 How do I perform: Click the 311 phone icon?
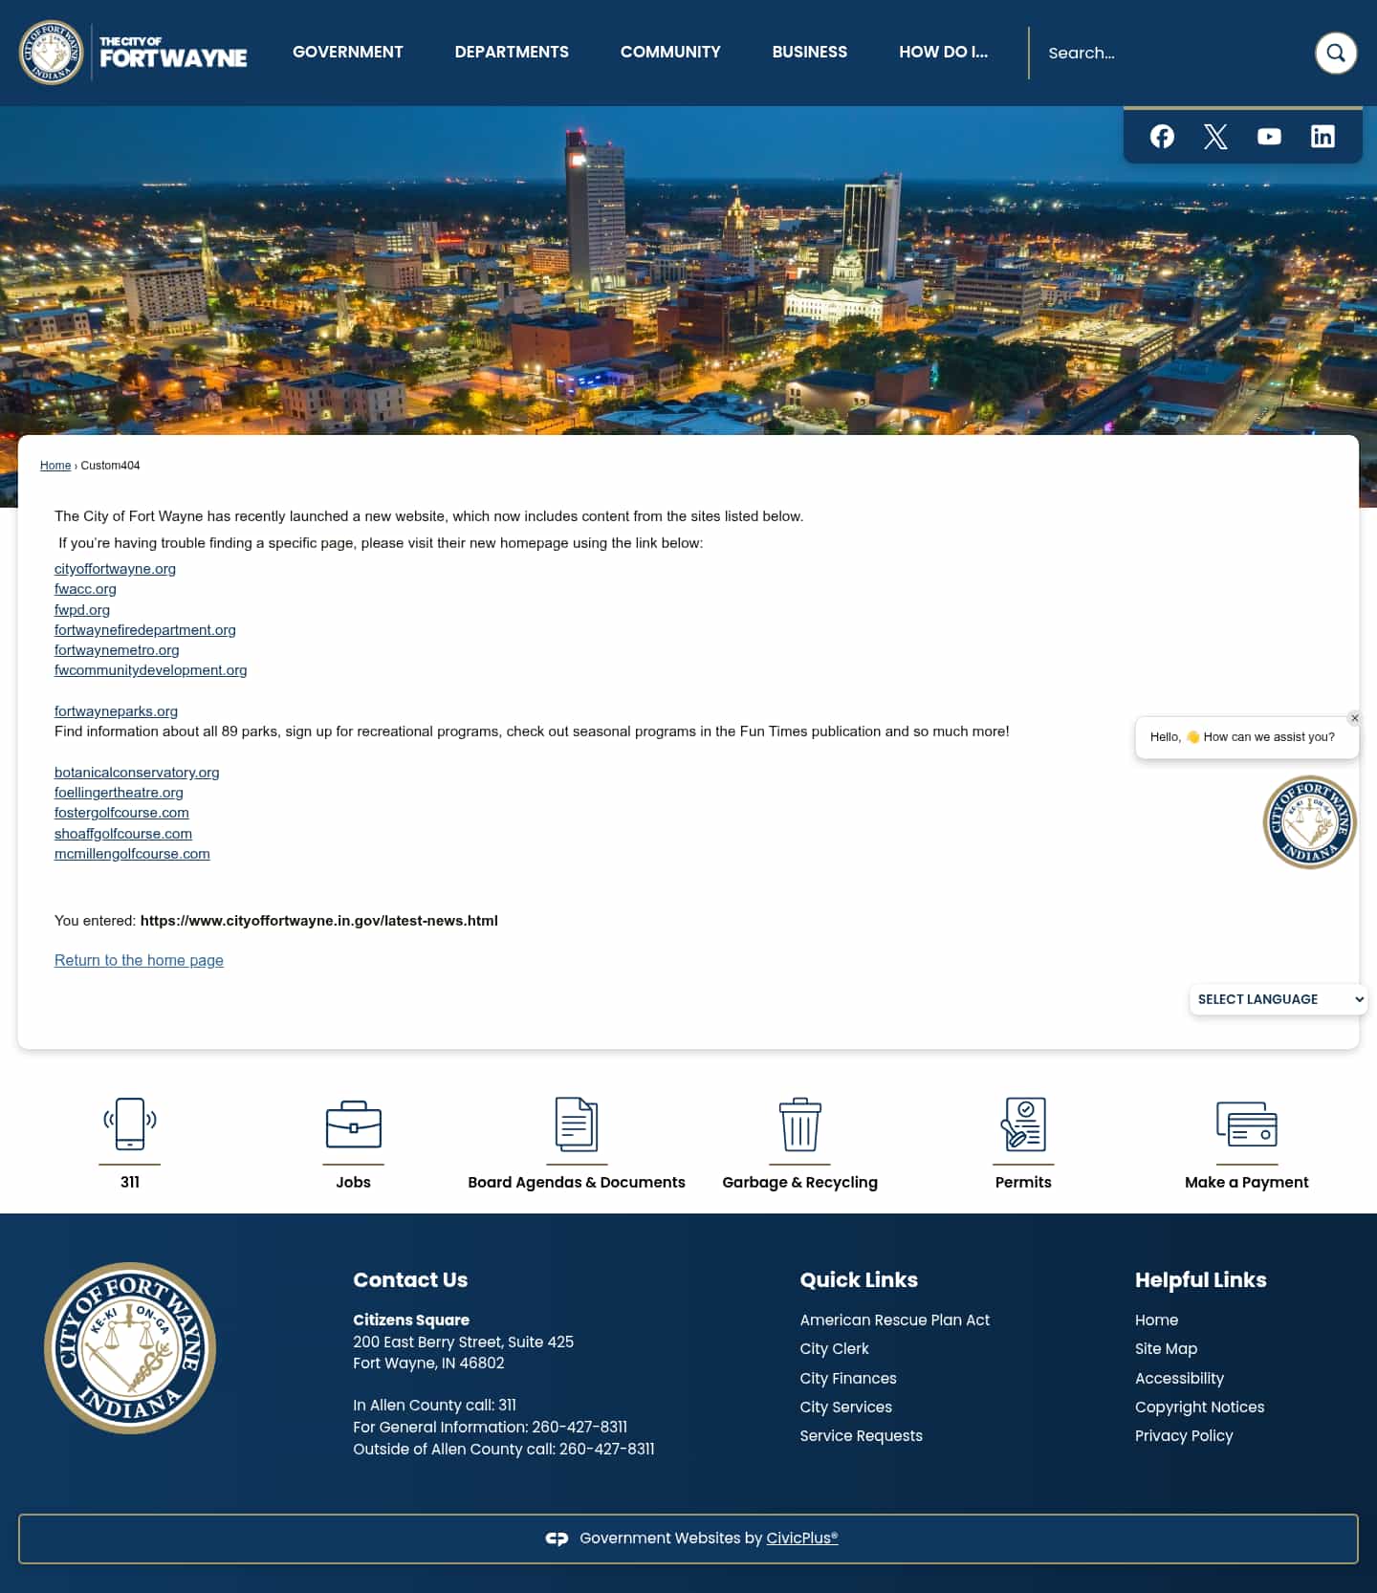pyautogui.click(x=130, y=1124)
